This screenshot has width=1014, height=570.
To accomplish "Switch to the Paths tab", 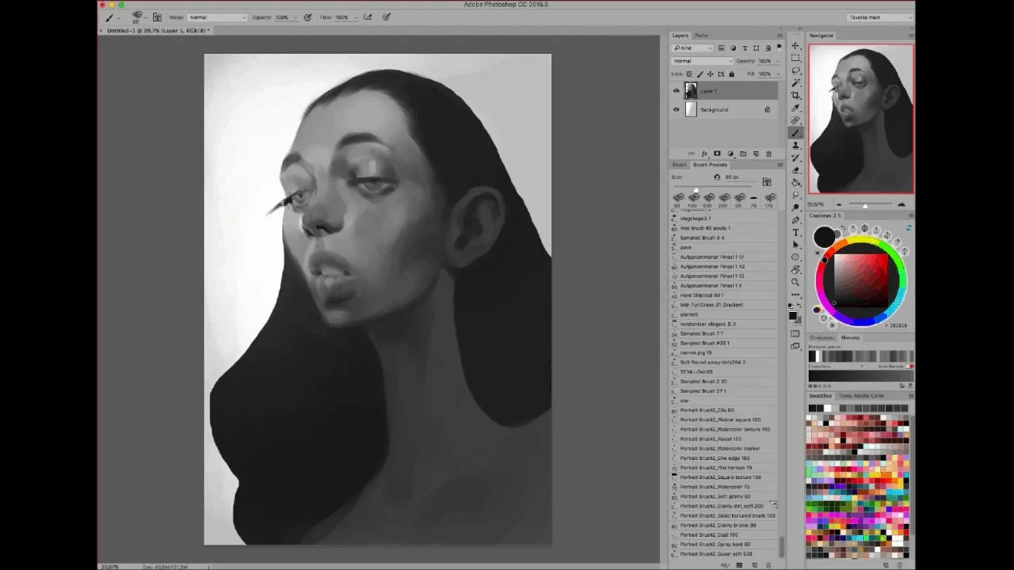I will tap(701, 35).
